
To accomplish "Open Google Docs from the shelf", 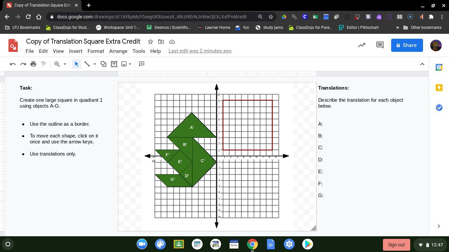I will pos(271,244).
